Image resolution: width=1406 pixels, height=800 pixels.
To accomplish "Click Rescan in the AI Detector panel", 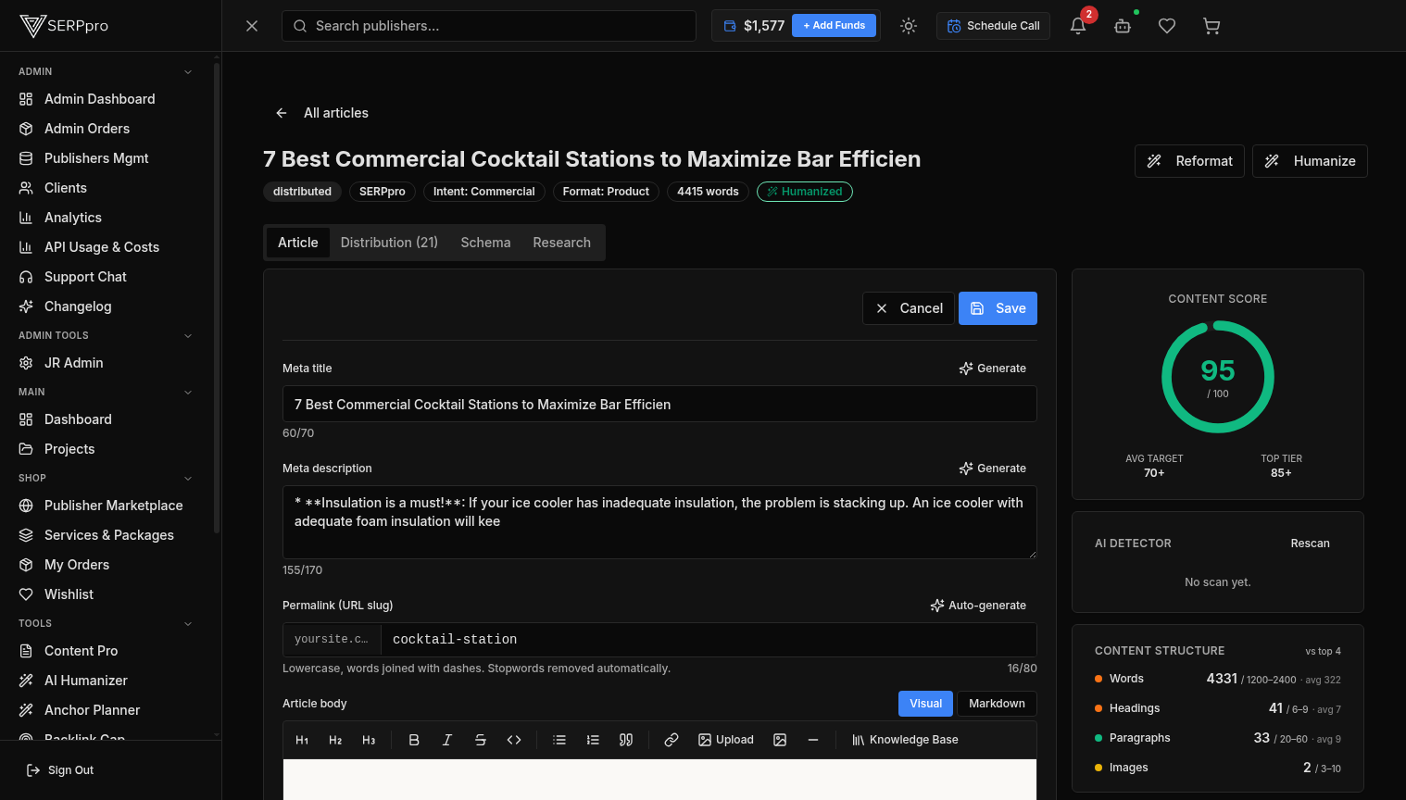I will pyautogui.click(x=1310, y=544).
